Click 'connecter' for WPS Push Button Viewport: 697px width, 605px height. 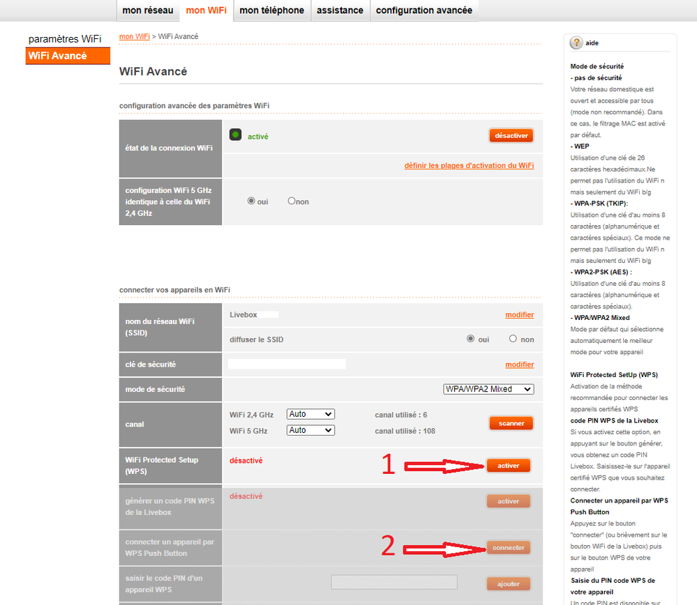coord(508,548)
